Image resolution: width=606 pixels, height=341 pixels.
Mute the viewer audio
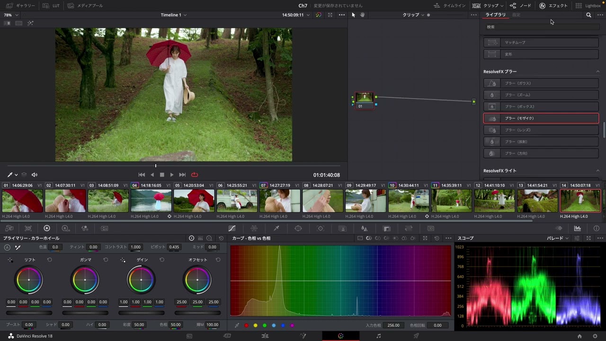(34, 175)
